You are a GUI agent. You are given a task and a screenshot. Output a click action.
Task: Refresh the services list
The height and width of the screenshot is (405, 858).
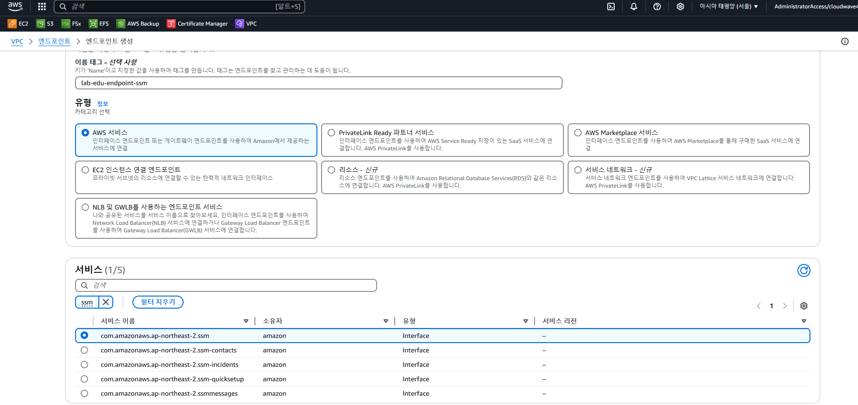(804, 270)
